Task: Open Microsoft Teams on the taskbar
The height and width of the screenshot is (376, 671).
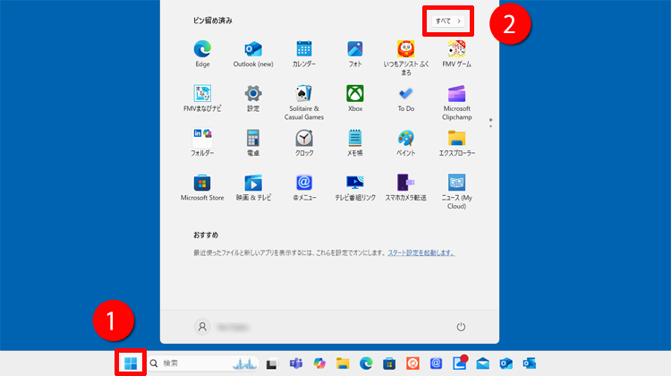Action: point(296,363)
